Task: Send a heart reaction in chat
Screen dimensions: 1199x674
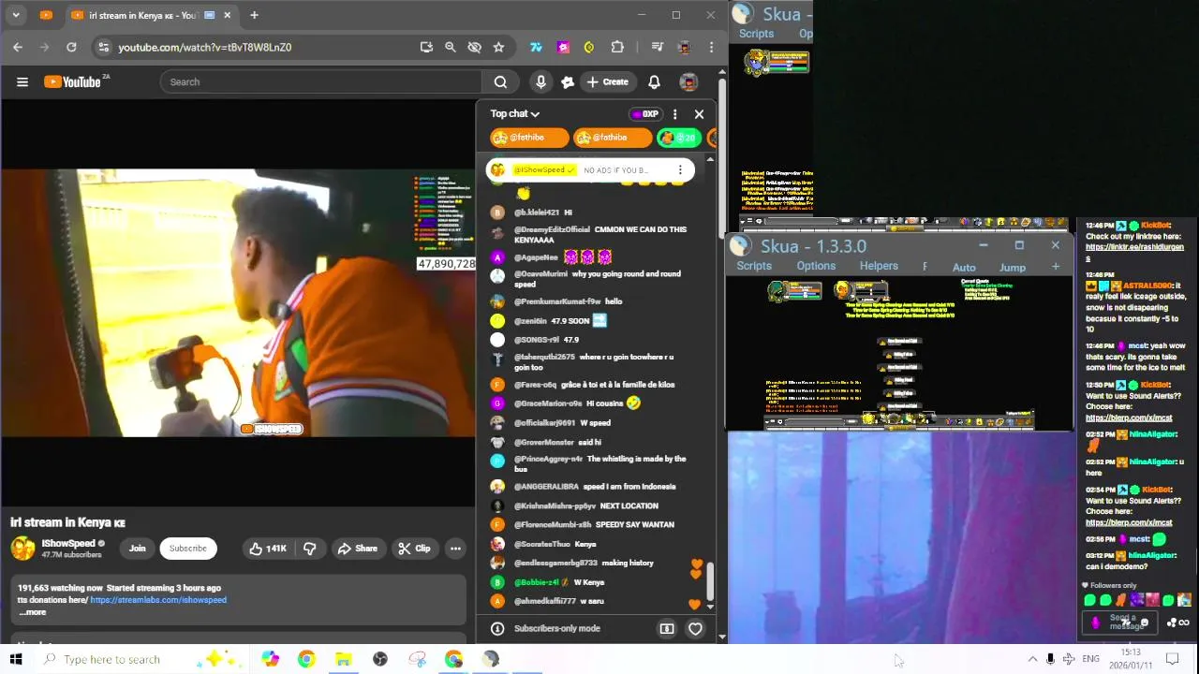Action: click(x=695, y=629)
